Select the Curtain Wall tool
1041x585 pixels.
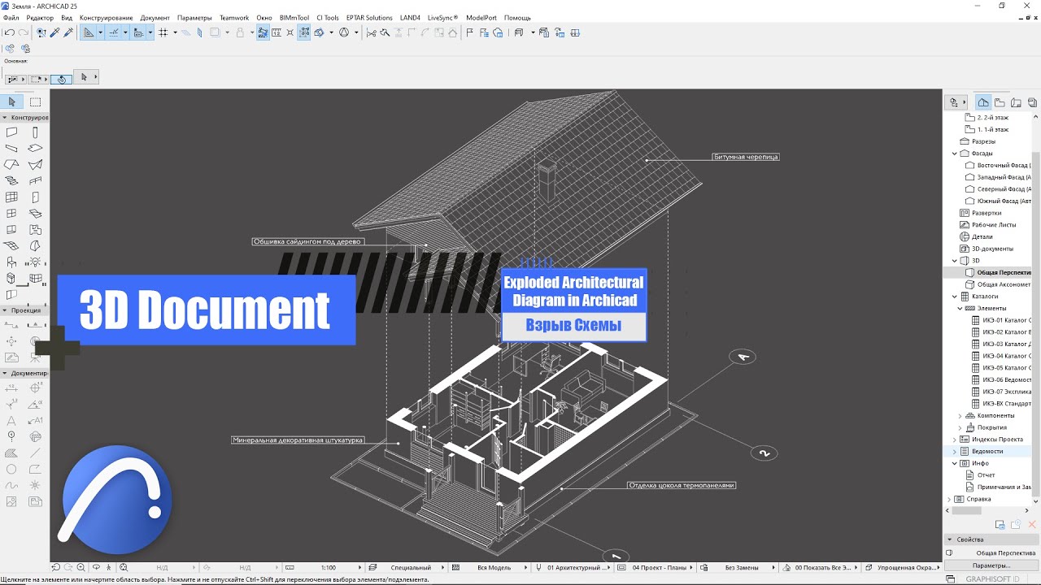(x=11, y=197)
